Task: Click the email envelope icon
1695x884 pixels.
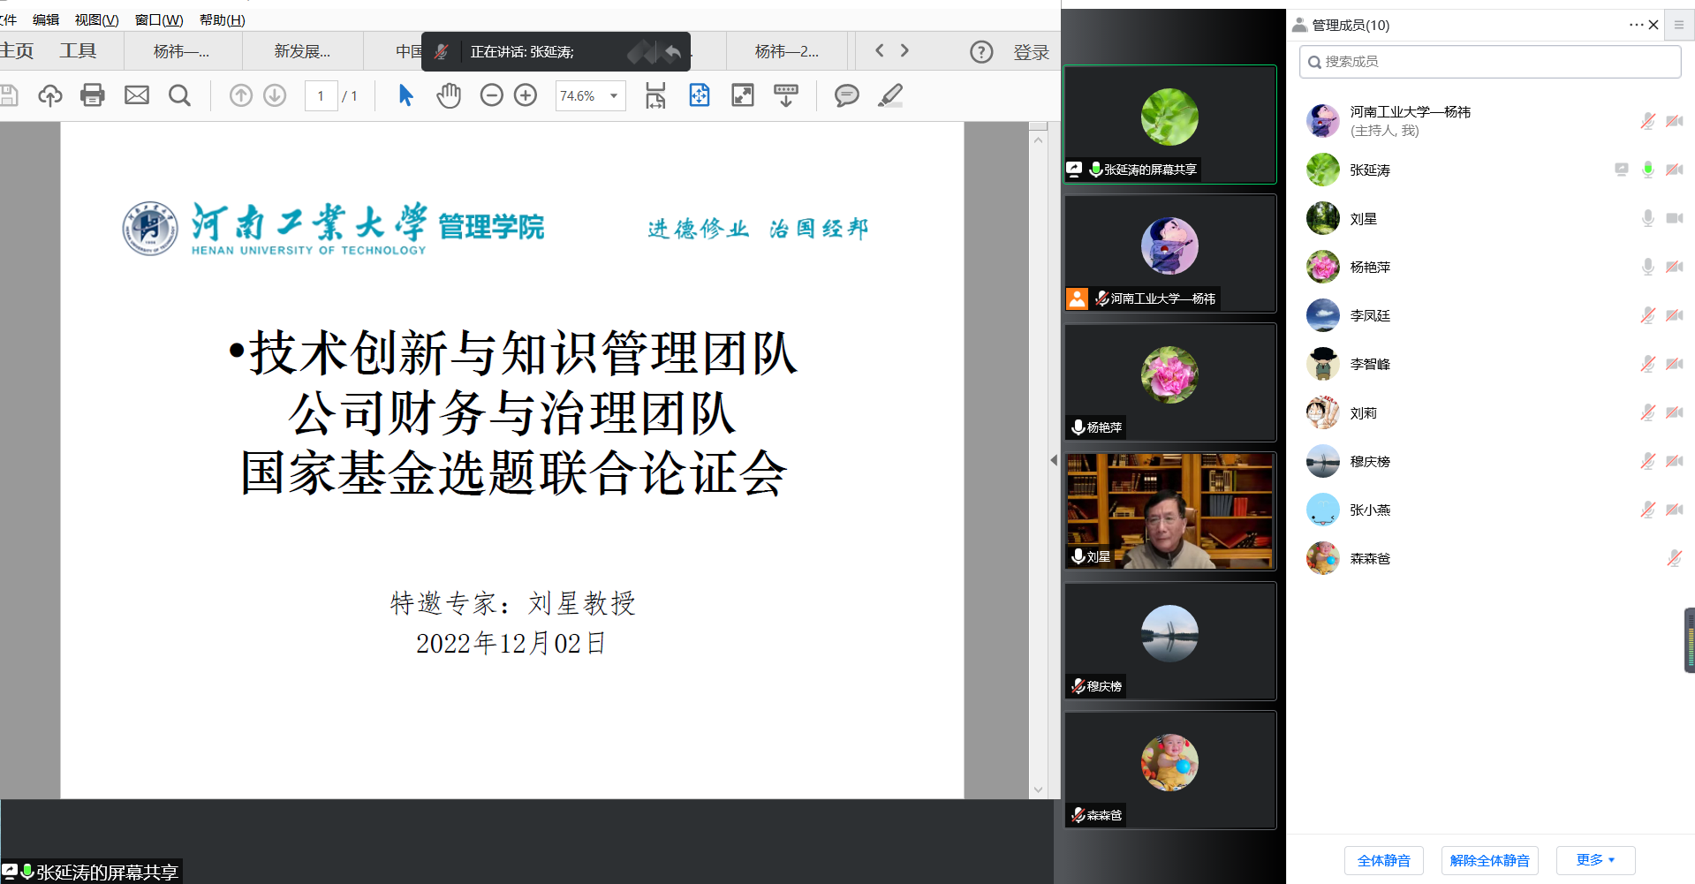Action: 137,95
